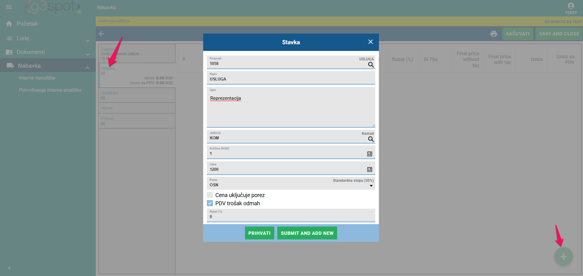Viewport: 583px width, 276px height.
Task: Click the TESTP user account icon
Action: point(570,6)
